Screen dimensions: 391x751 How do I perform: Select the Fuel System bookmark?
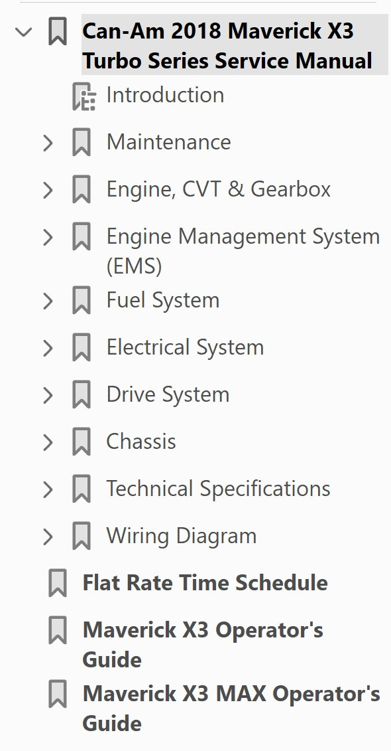coord(162,300)
